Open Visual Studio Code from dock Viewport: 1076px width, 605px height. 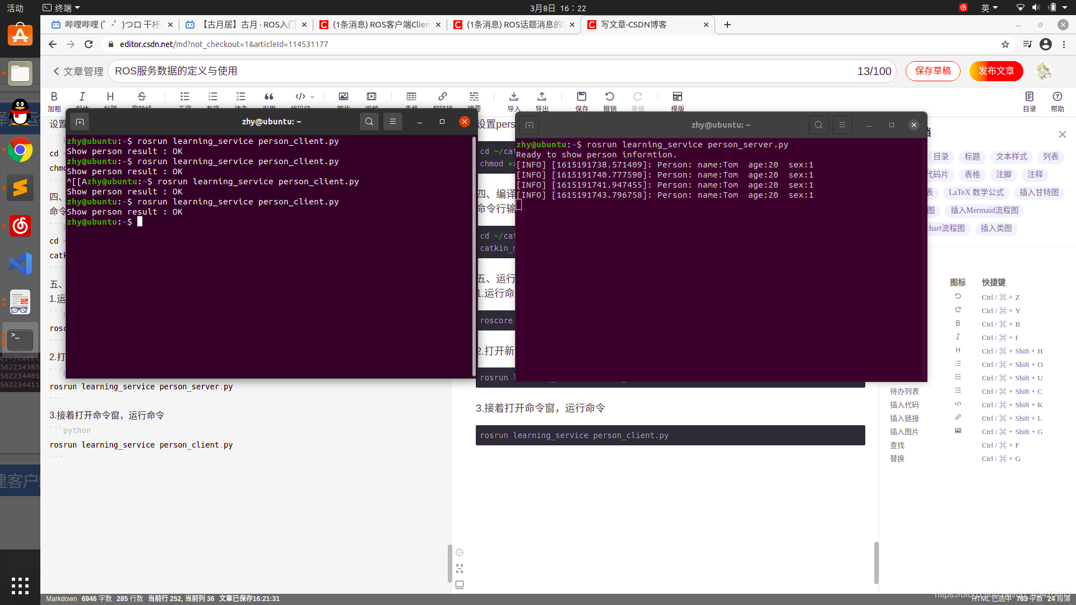(x=20, y=264)
